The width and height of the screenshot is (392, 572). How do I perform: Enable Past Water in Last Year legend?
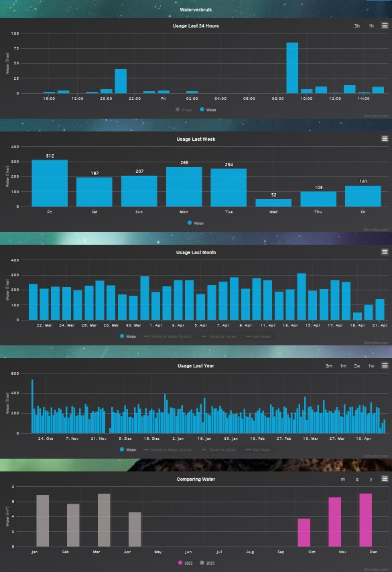[259, 450]
